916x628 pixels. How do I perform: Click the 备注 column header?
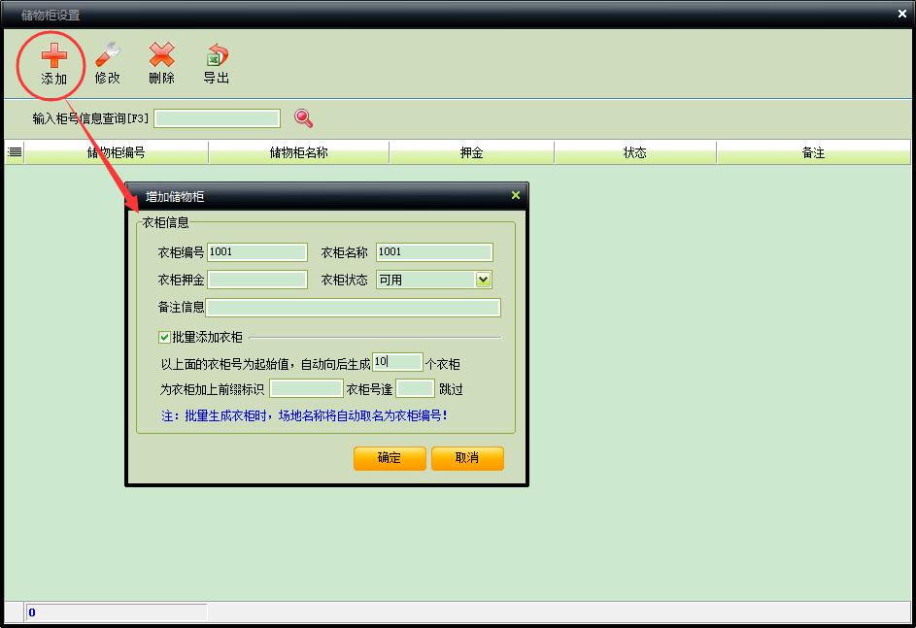pyautogui.click(x=813, y=153)
